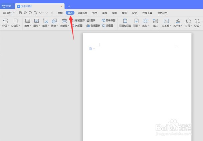This screenshot has height=141, width=203.
Task: Open Online Chart (在线图表)
Action: pyautogui.click(x=93, y=26)
